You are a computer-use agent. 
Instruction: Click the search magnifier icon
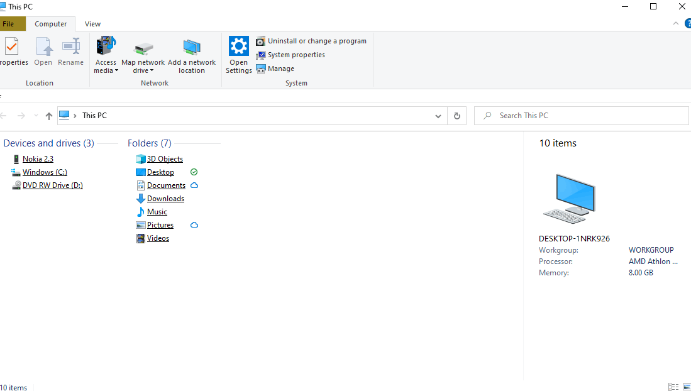coord(487,116)
